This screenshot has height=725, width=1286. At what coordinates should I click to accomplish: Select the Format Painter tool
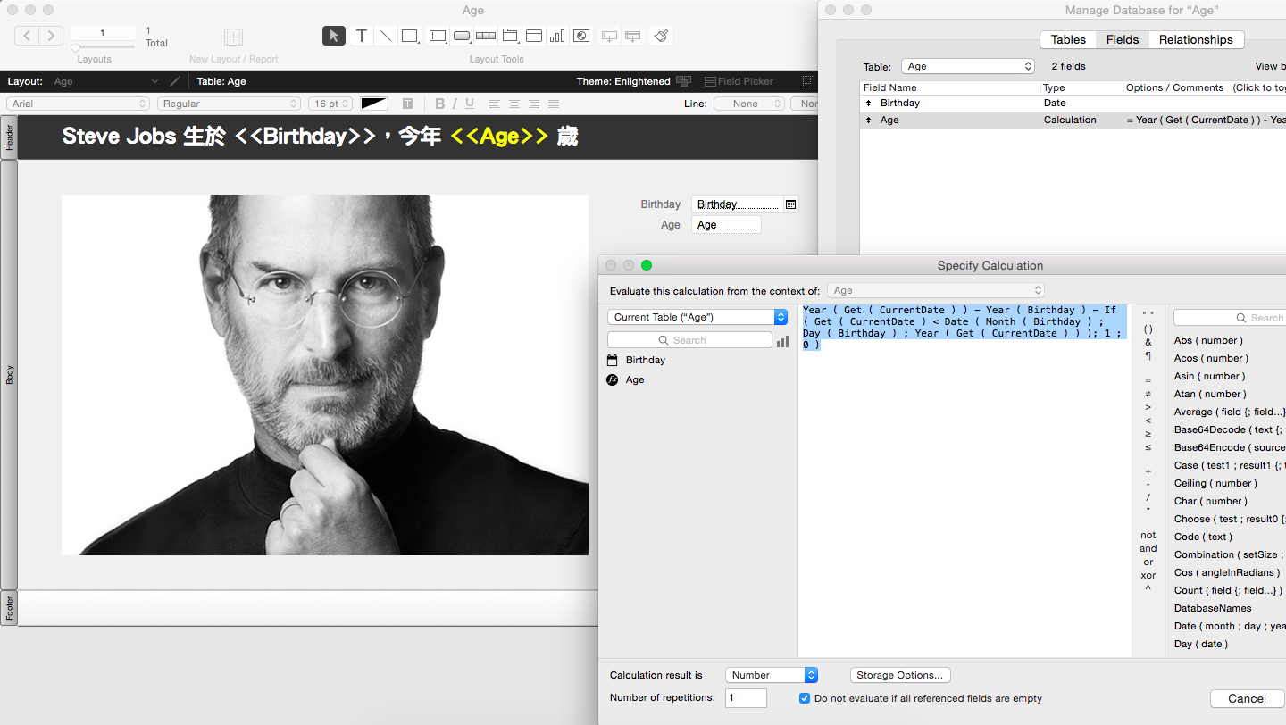pos(661,36)
